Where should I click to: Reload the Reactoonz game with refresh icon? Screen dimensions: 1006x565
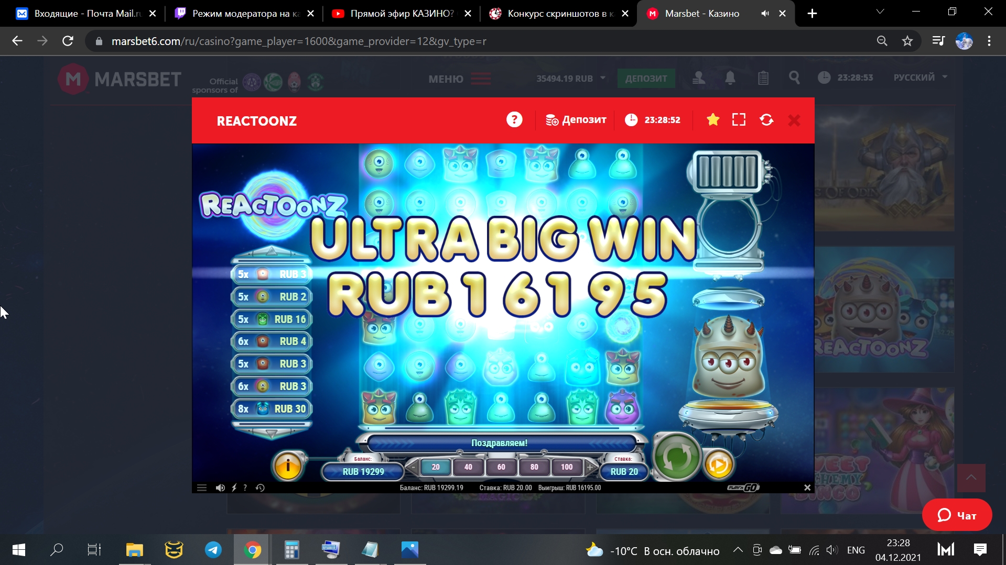coord(766,120)
